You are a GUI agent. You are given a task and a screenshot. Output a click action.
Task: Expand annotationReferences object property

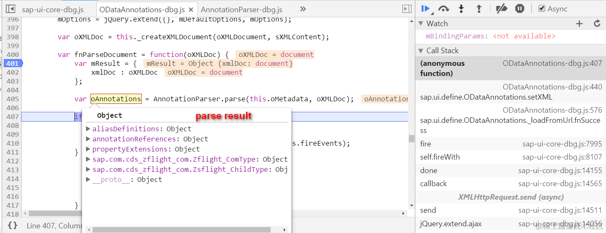point(88,139)
